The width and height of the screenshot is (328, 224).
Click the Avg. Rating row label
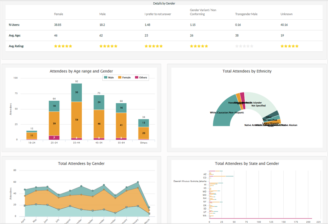(16, 46)
